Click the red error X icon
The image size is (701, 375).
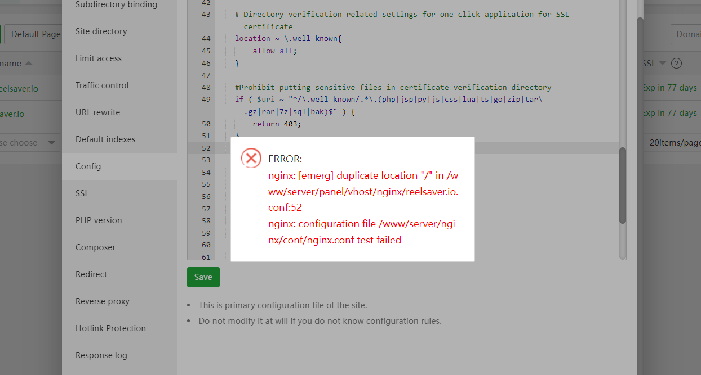pyautogui.click(x=251, y=159)
